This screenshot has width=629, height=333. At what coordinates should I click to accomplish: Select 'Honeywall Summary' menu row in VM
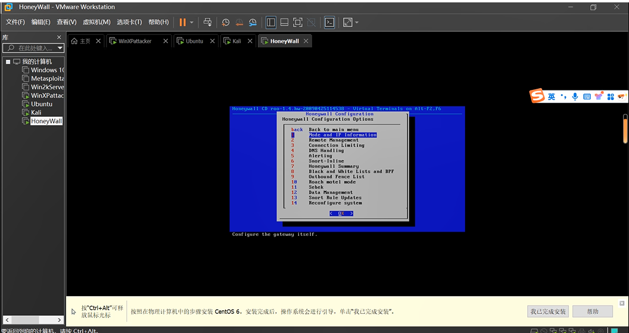334,166
